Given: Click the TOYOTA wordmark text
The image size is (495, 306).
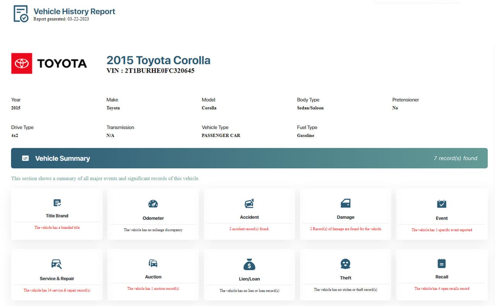Looking at the screenshot, I should coord(62,63).
